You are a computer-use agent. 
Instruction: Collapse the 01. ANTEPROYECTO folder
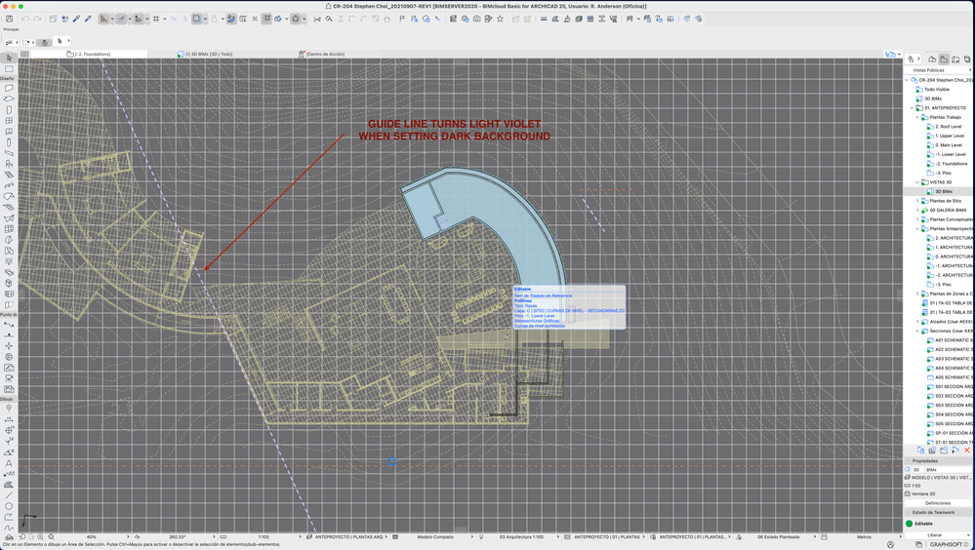(913, 108)
